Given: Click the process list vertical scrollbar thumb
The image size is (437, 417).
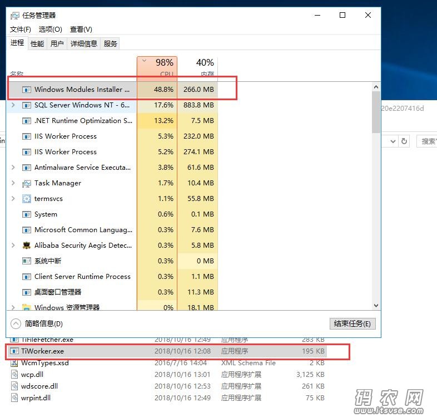Looking at the screenshot, I should click(376, 112).
